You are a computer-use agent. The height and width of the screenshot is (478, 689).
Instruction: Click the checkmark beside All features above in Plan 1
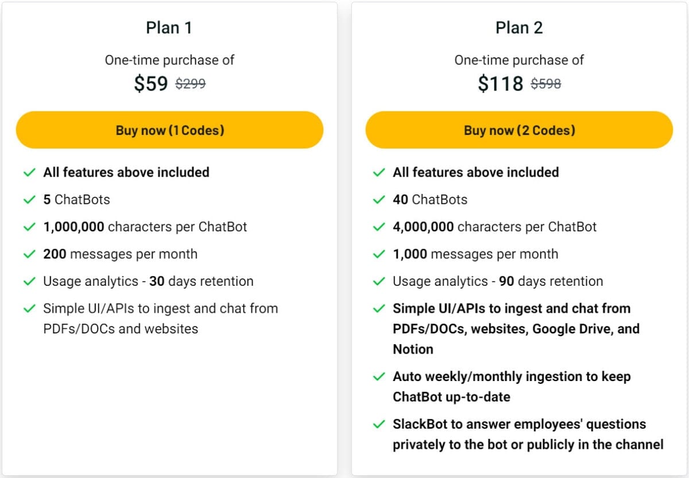(x=29, y=172)
